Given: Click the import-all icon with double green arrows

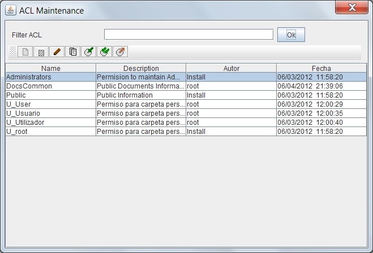Looking at the screenshot, I should point(105,52).
